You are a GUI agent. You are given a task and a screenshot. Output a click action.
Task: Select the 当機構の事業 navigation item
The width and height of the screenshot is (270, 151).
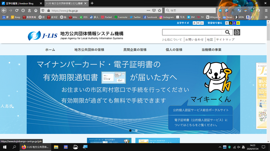pos(211,49)
